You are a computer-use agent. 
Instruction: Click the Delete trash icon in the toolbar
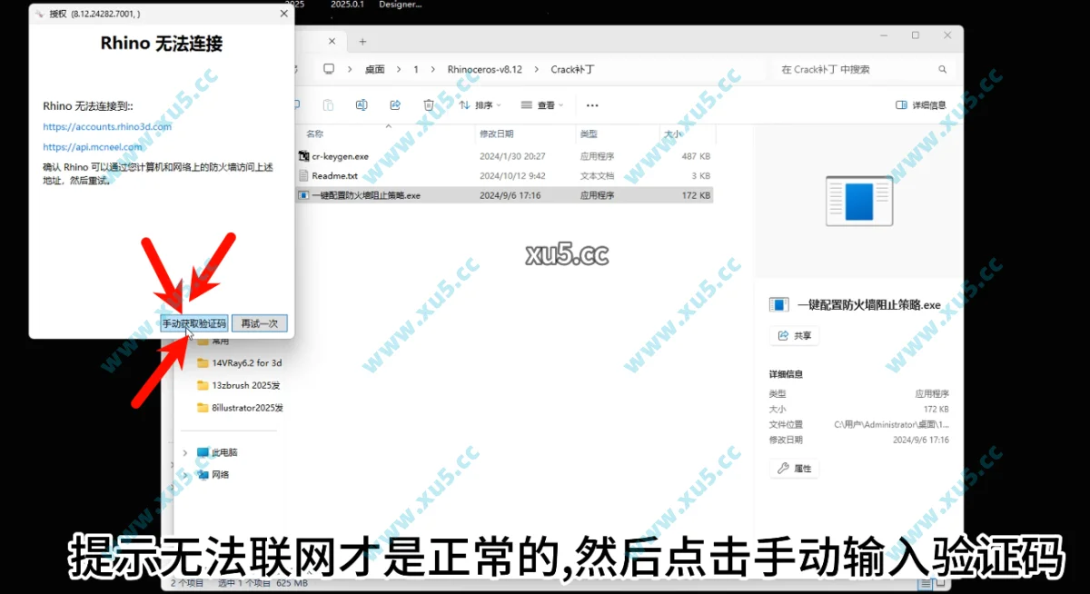(x=429, y=104)
